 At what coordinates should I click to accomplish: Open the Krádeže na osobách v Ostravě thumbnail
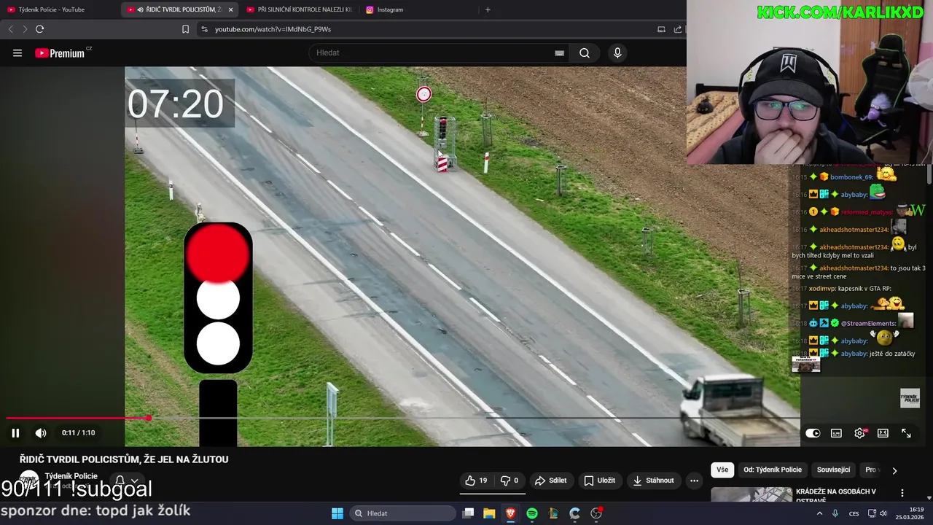752,495
